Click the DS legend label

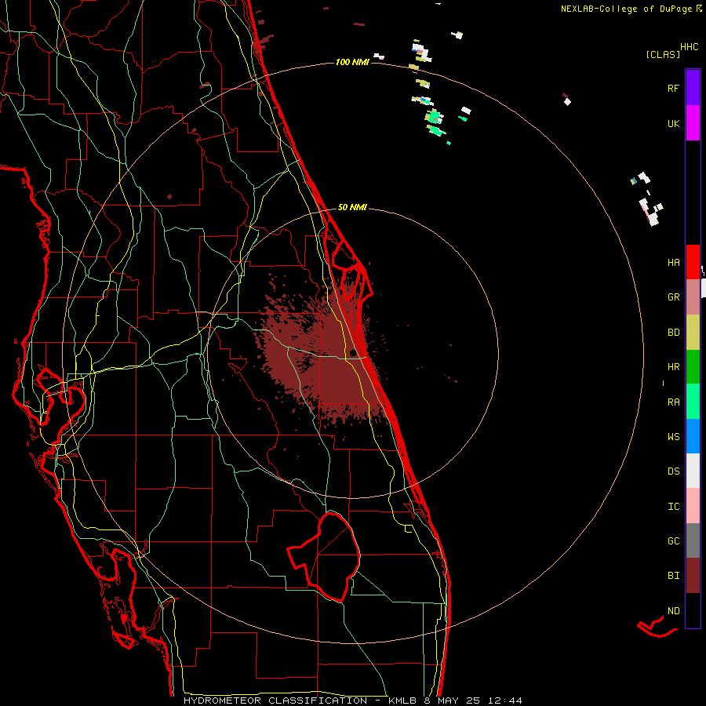click(x=673, y=471)
